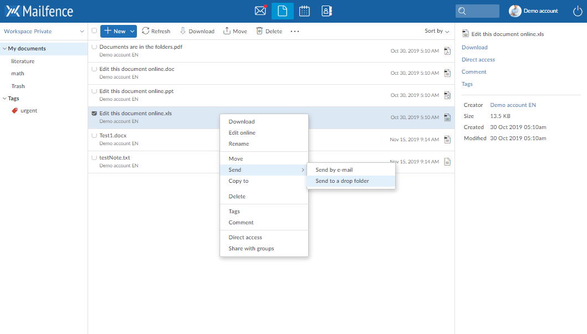
Task: Open the three-dots more actions menu
Action: tap(295, 32)
